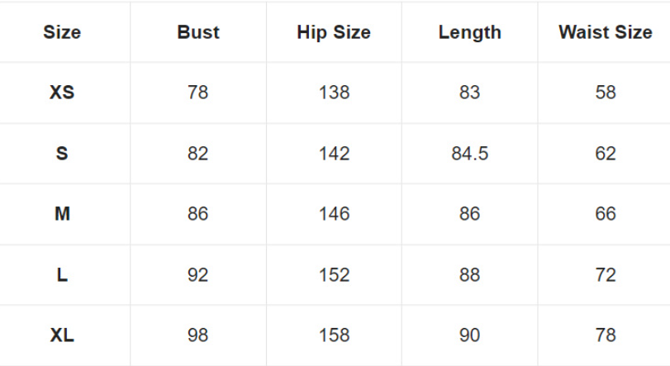Click the Length column header
This screenshot has width=670, height=366.
point(469,33)
